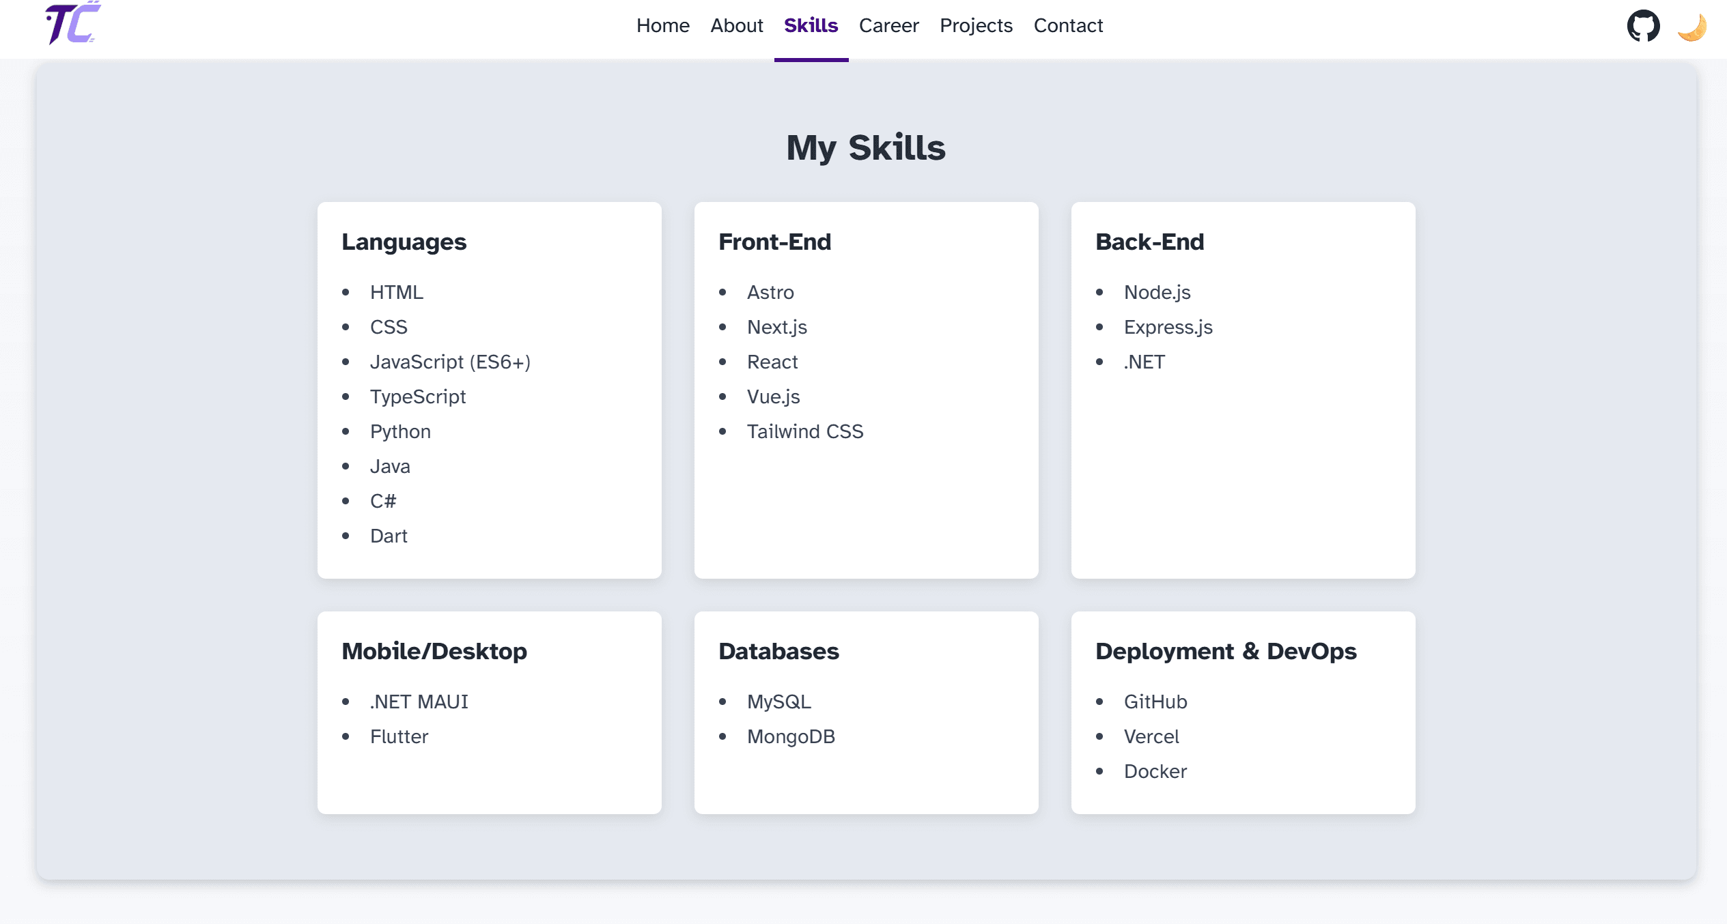Open the About section link
The width and height of the screenshot is (1727, 924).
pyautogui.click(x=736, y=26)
